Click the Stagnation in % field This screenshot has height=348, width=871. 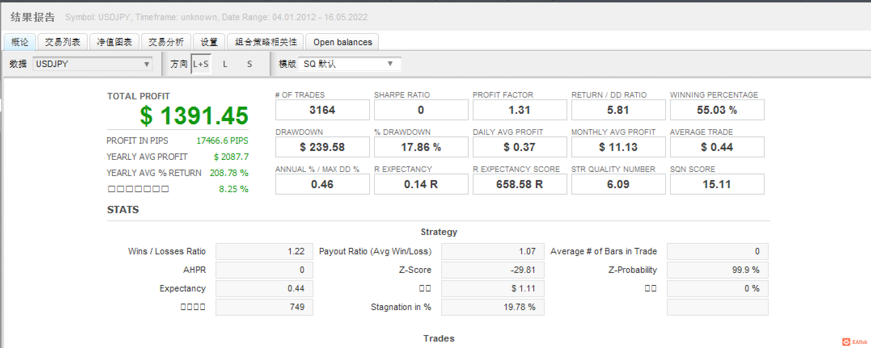pyautogui.click(x=493, y=307)
